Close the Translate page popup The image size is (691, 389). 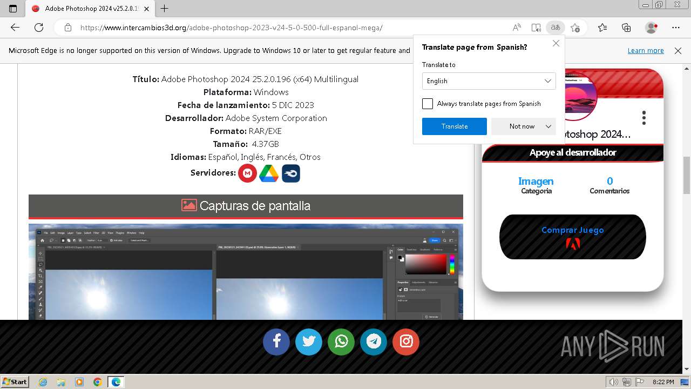[555, 43]
